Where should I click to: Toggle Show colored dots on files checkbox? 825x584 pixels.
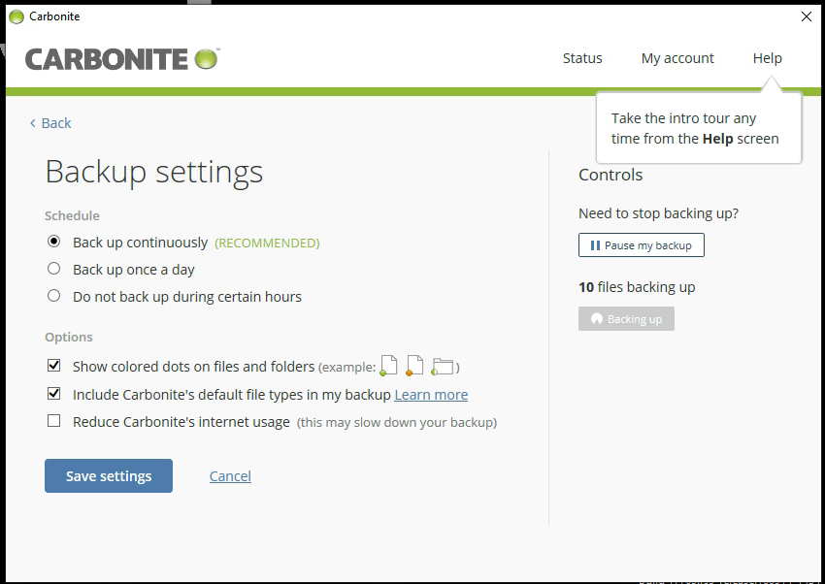54,366
